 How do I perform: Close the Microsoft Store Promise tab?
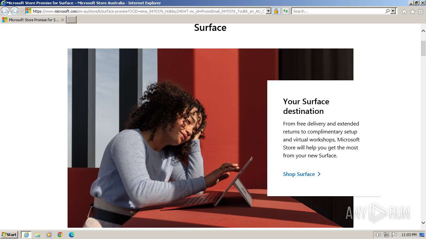pos(63,20)
